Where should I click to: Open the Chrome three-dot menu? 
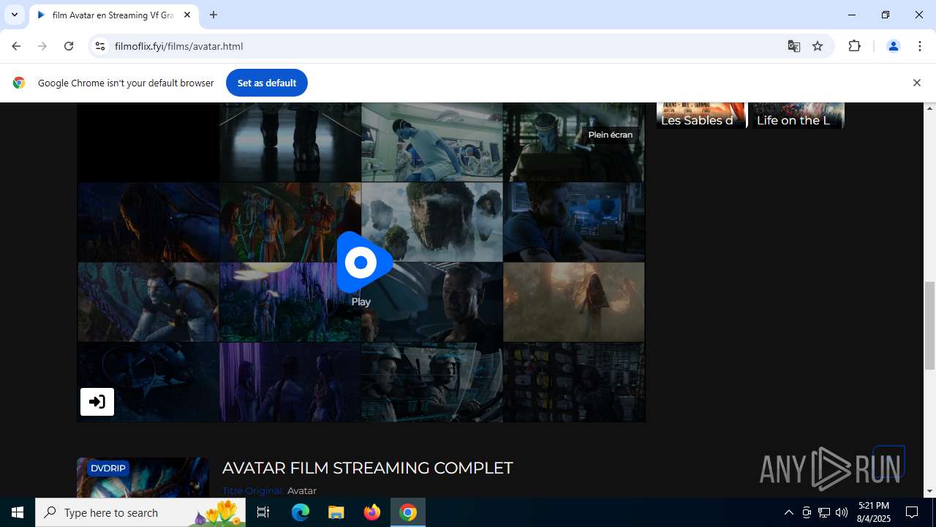point(920,46)
